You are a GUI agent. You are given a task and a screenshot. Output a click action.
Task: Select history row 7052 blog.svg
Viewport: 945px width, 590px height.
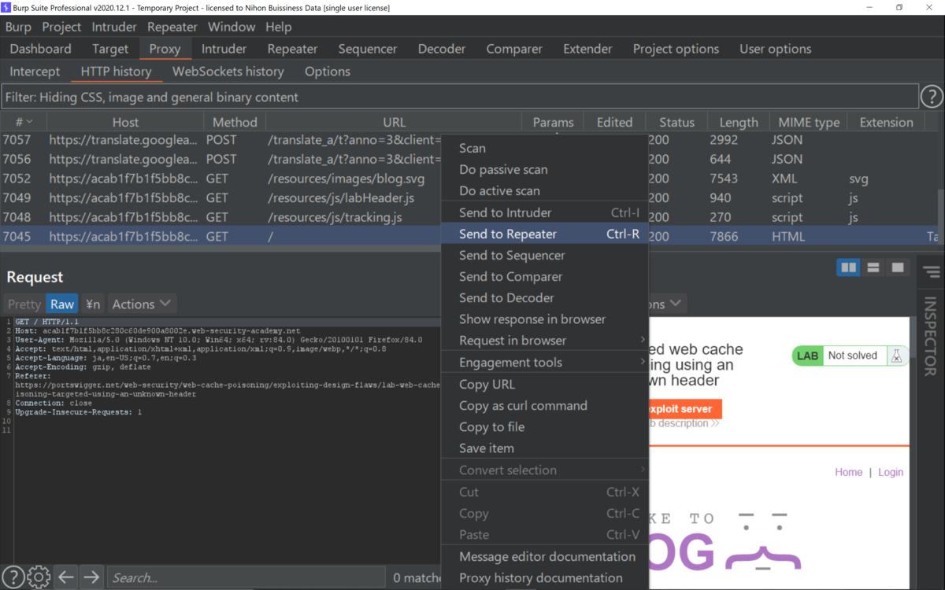(220, 179)
